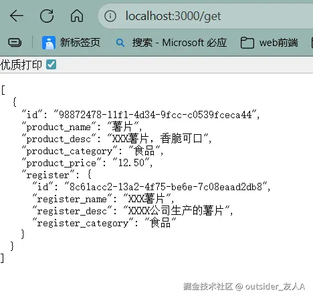Click the "register" key

(47, 175)
